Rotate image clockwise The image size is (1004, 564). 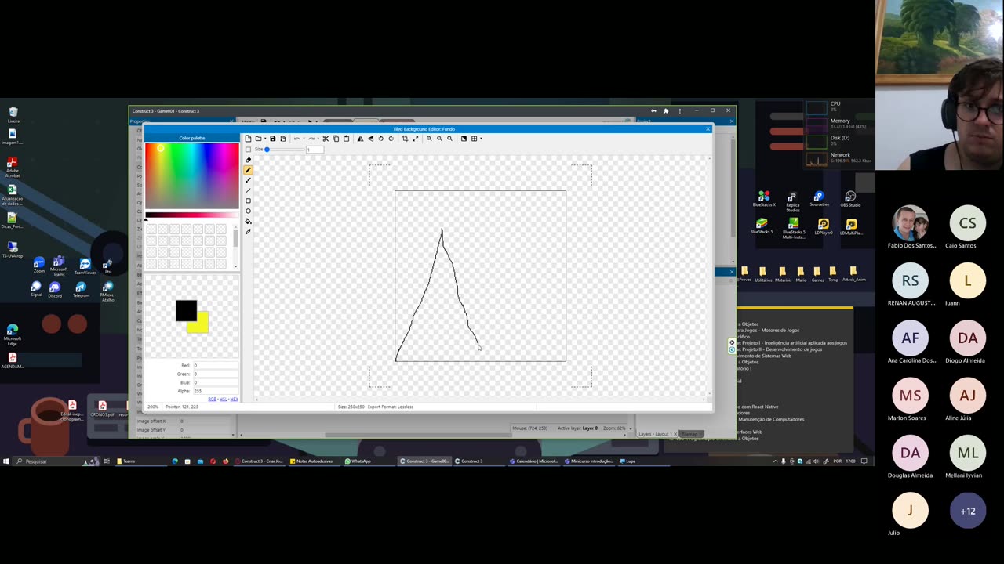point(391,139)
